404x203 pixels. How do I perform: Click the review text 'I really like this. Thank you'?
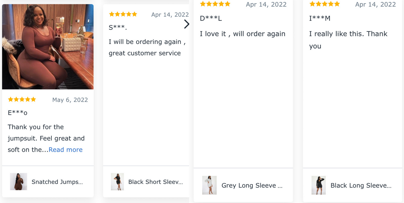tap(348, 40)
